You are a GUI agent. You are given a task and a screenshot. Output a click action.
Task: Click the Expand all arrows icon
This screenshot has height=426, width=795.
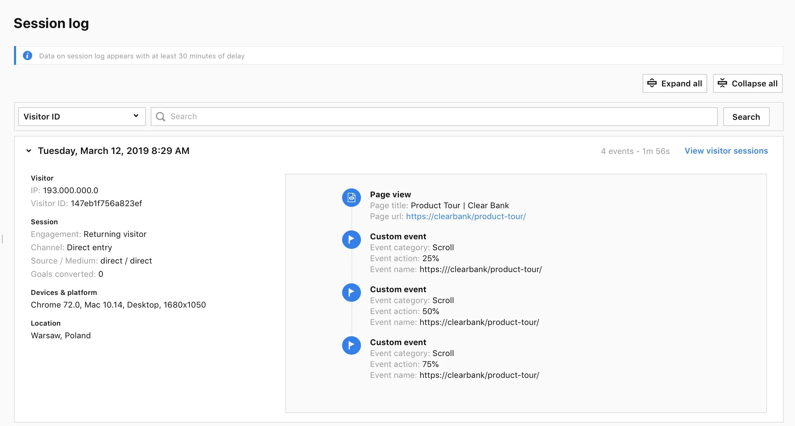652,83
